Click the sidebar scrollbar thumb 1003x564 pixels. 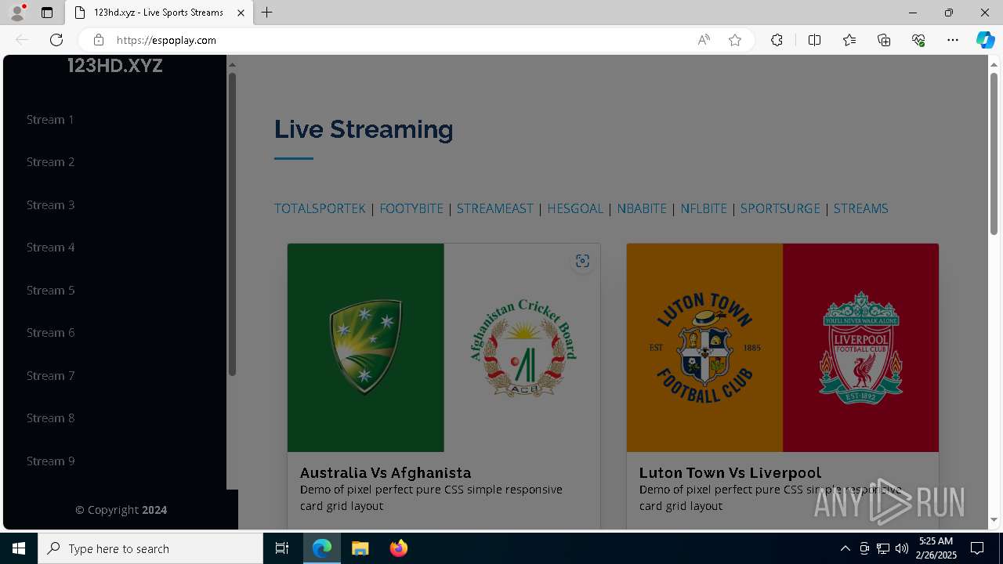232,224
